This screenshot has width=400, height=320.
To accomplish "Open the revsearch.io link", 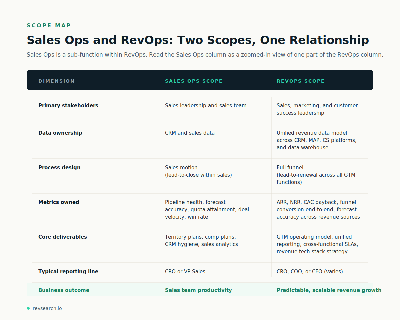I will pyautogui.click(x=47, y=308).
